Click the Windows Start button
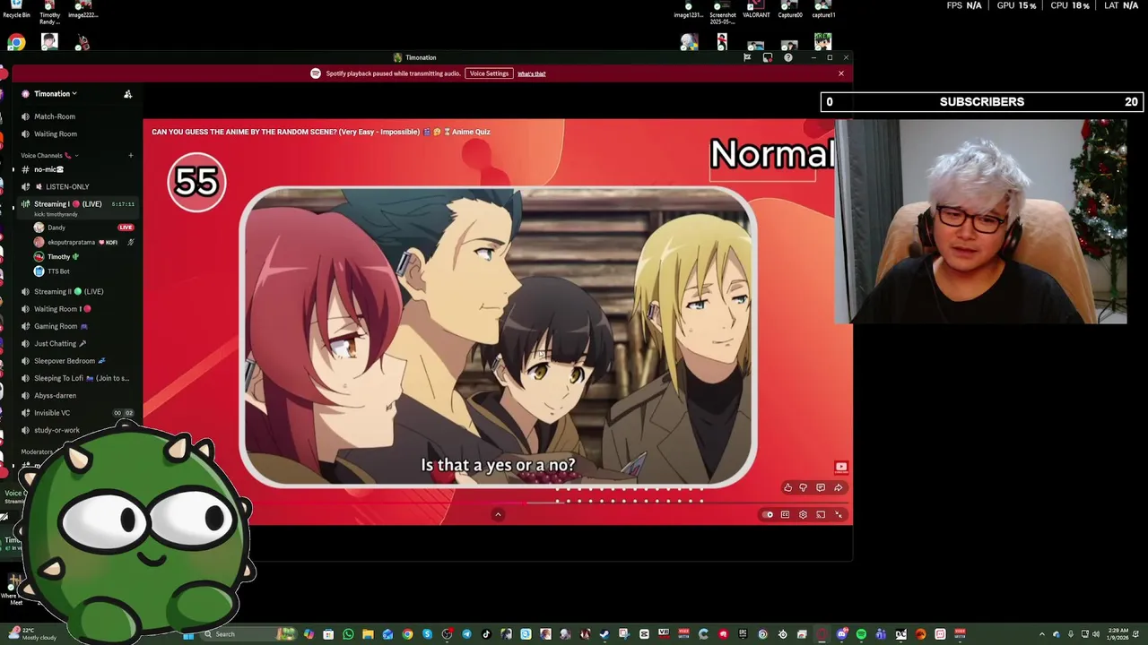1148x645 pixels. 187,634
